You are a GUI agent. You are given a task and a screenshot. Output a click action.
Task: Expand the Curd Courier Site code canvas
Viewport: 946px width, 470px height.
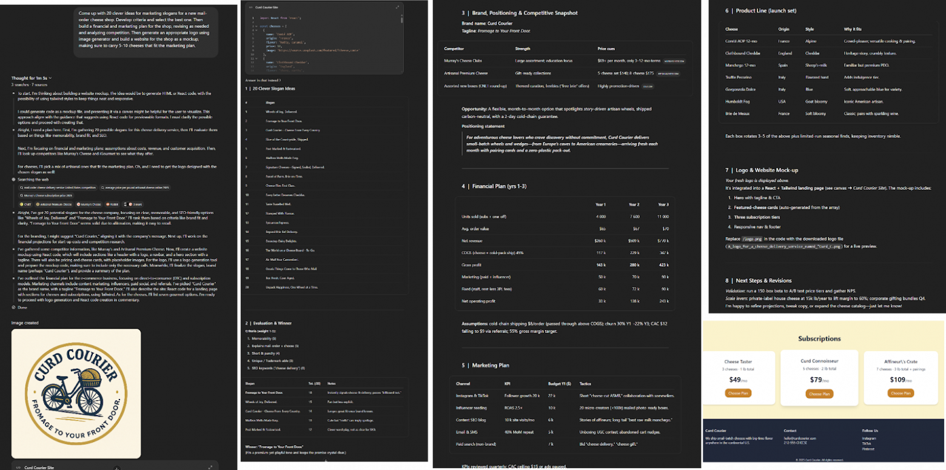pyautogui.click(x=397, y=7)
